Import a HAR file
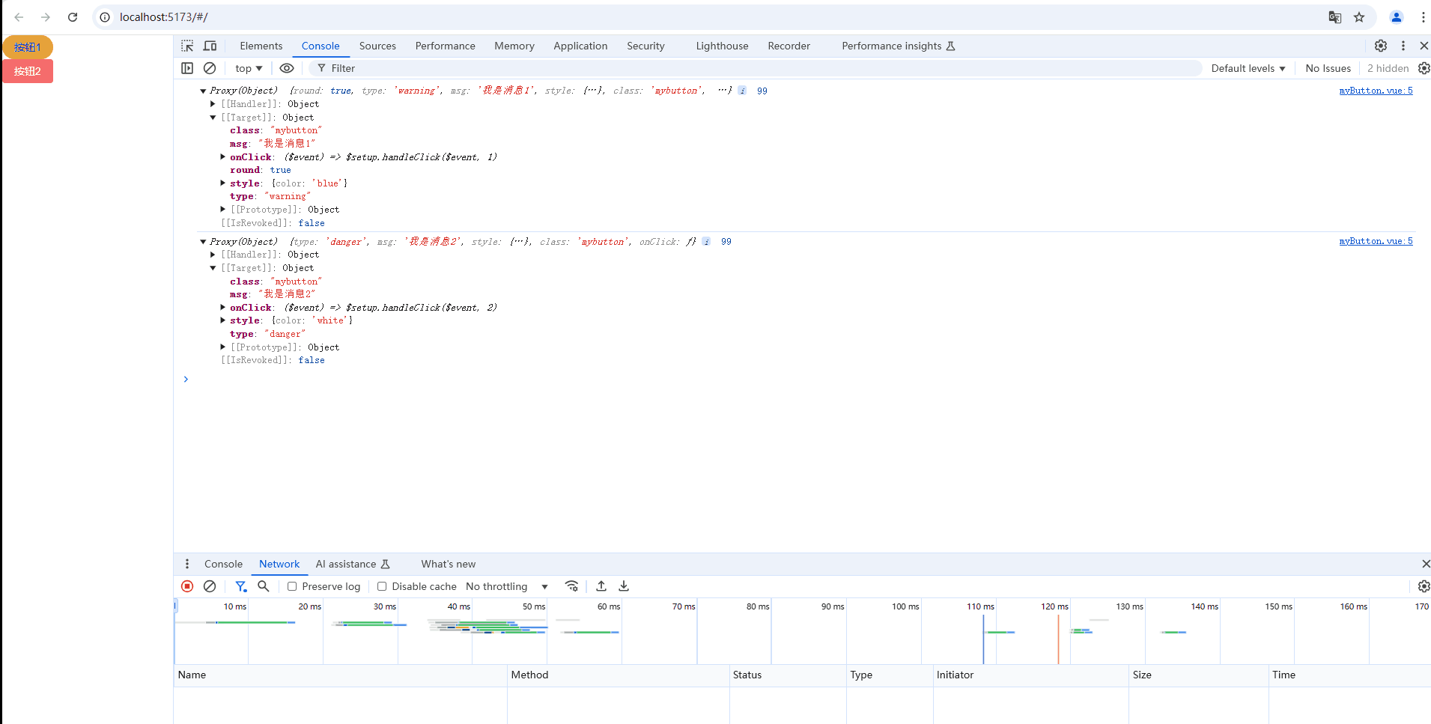Viewport: 1431px width, 724px height. click(x=601, y=586)
